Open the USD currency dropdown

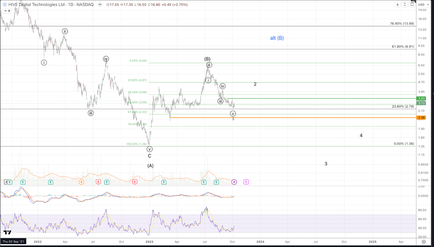coord(423,5)
